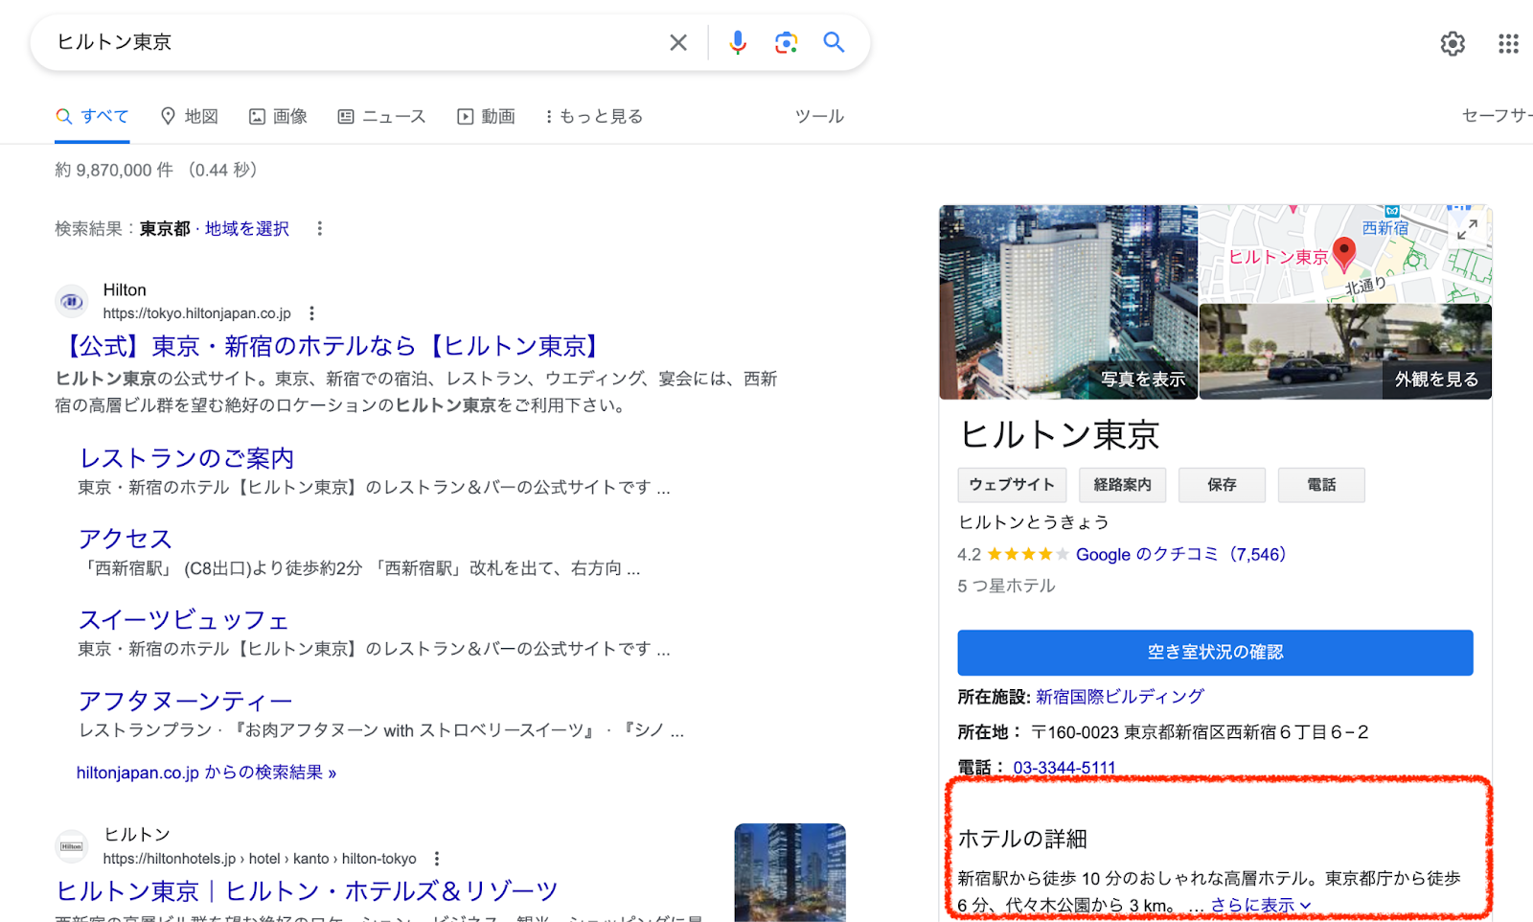
Task: Switch to the ニュース tab
Action: click(x=381, y=116)
